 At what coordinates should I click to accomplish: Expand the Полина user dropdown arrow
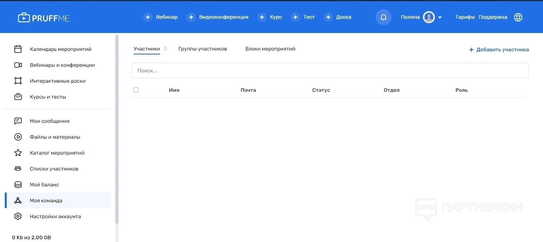440,17
